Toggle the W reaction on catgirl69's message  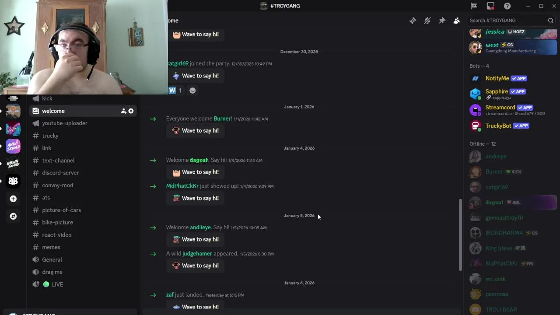pyautogui.click(x=176, y=90)
